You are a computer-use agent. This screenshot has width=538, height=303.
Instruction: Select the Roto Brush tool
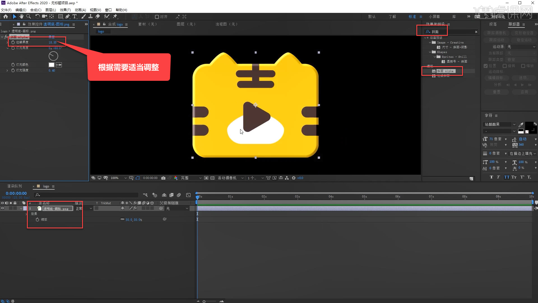tap(106, 17)
